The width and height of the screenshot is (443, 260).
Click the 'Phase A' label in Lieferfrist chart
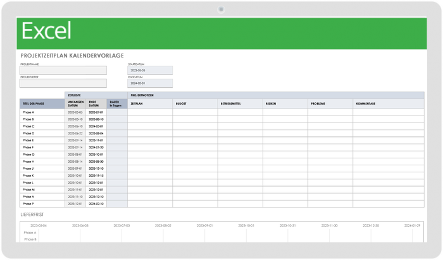pos(30,233)
